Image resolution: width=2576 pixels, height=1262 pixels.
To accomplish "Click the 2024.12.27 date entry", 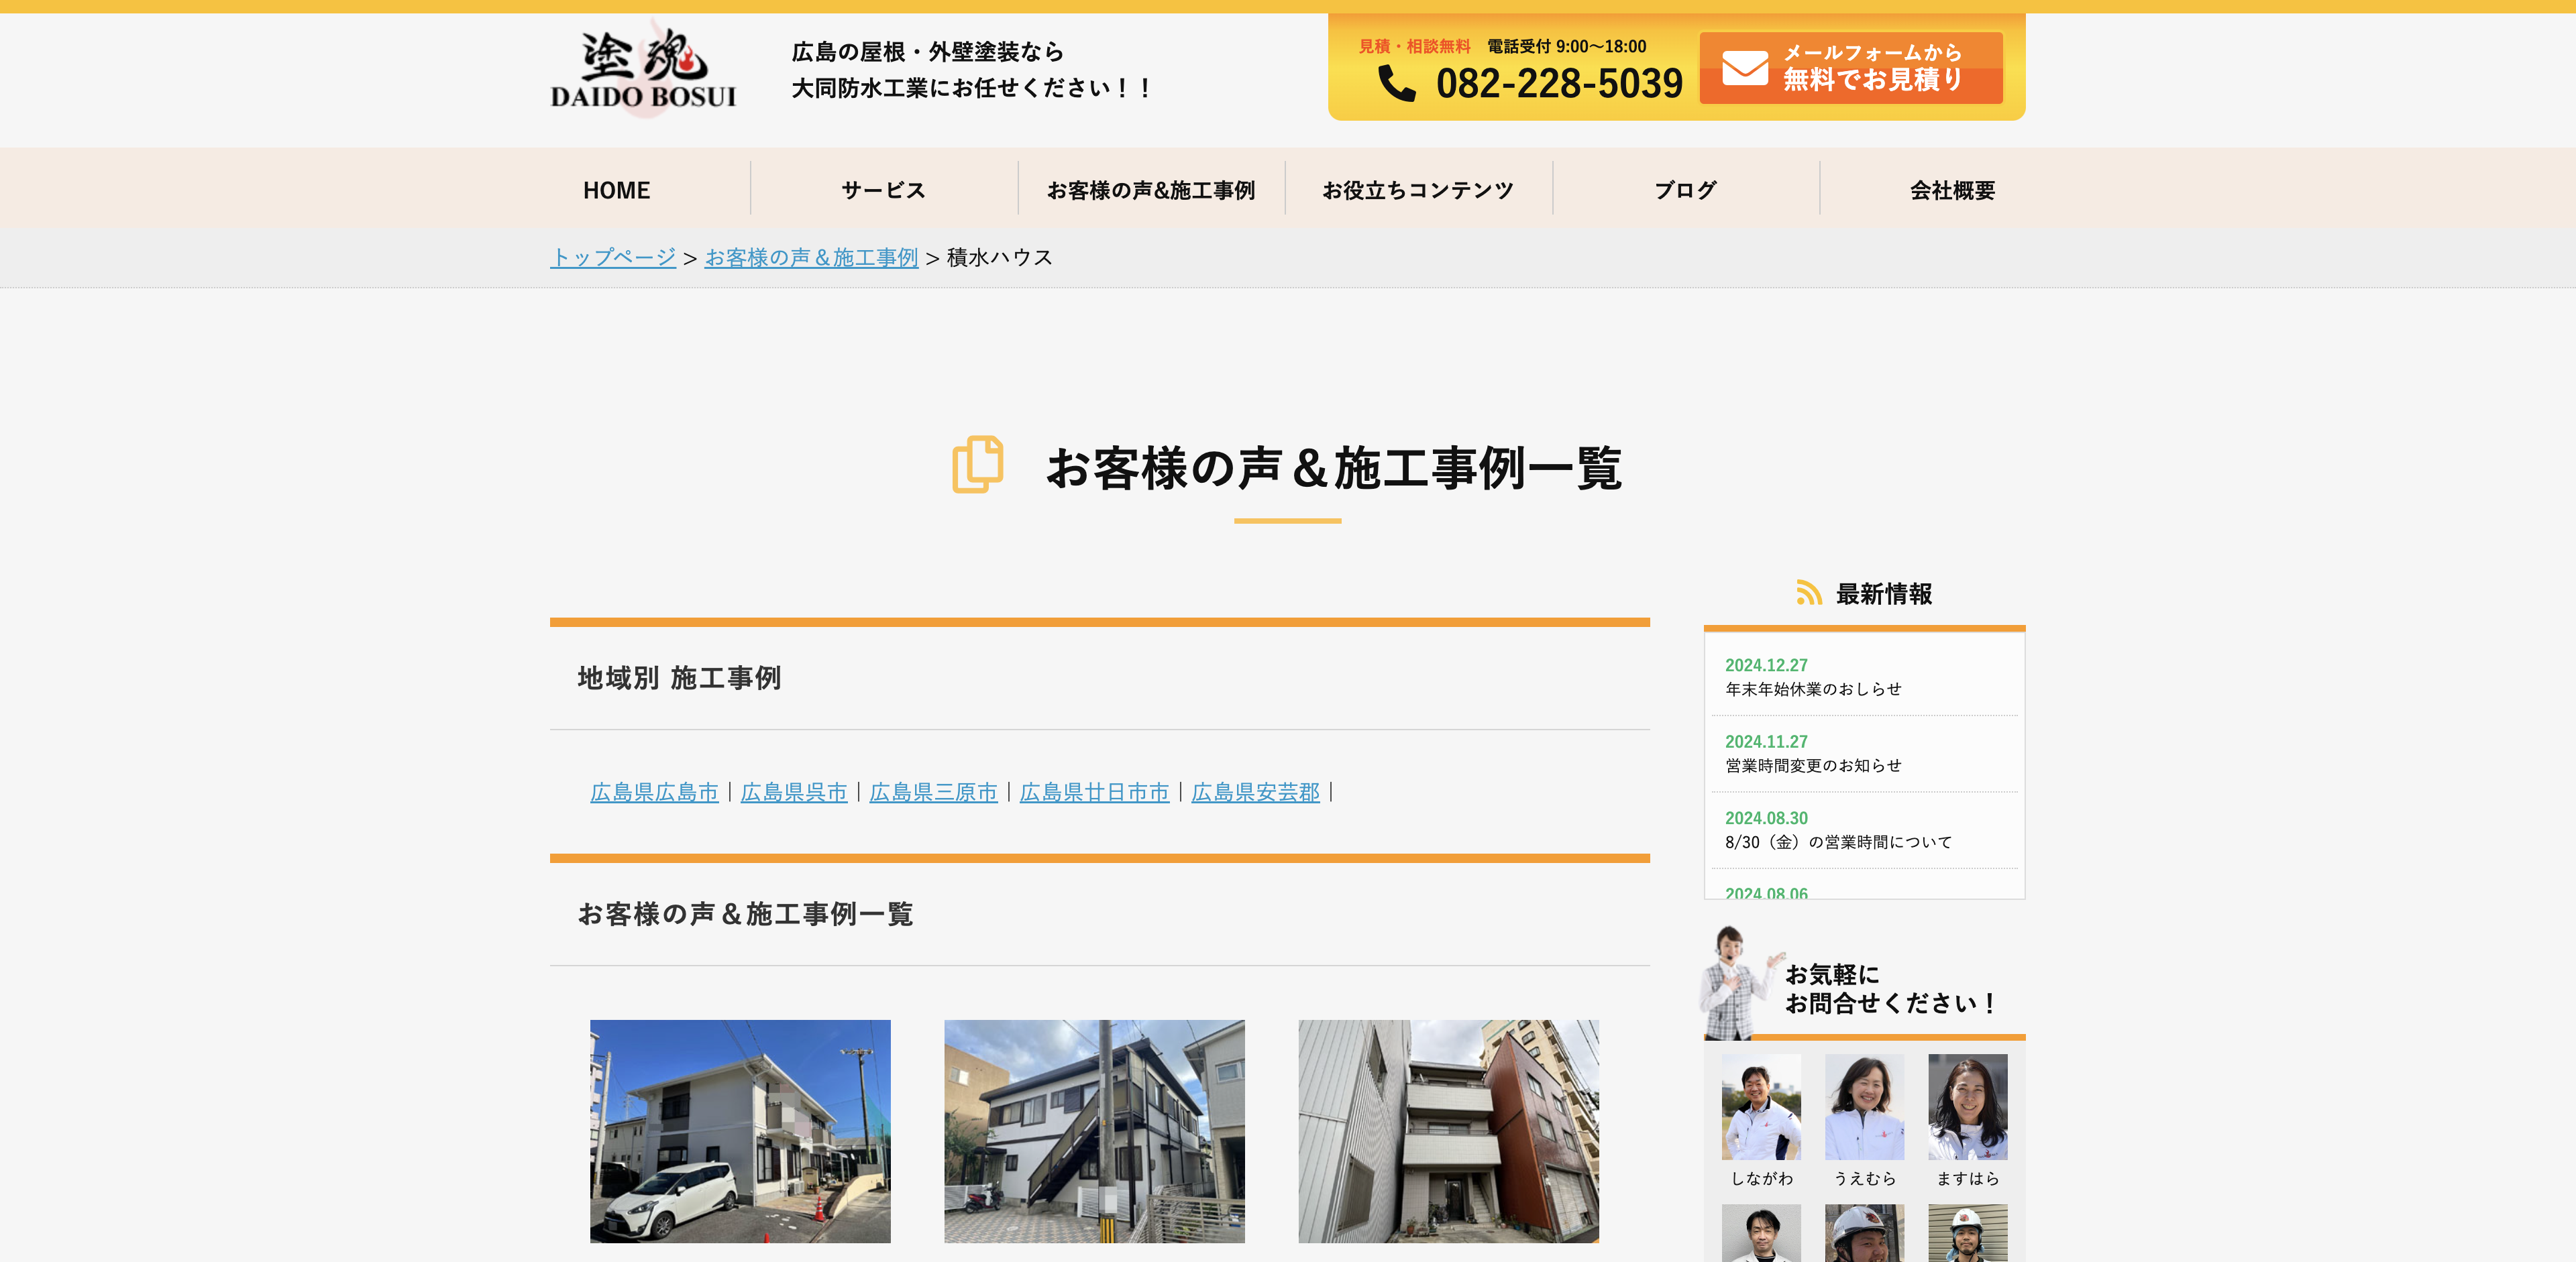I will tap(1766, 665).
